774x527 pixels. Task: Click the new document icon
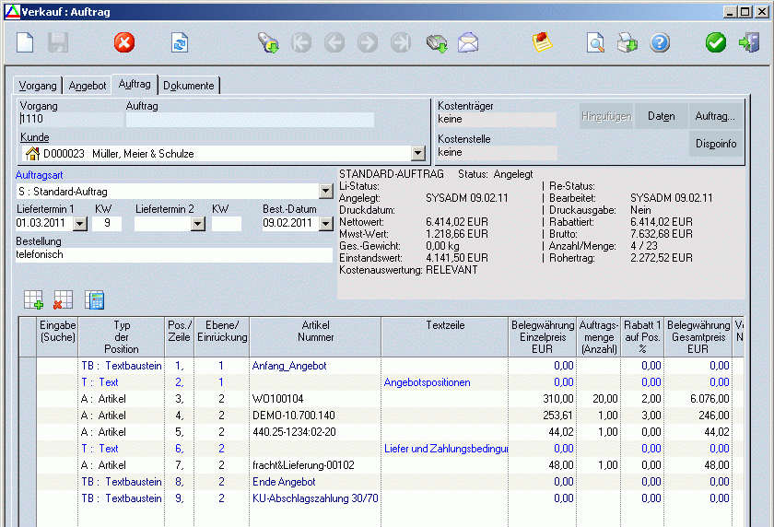tap(26, 42)
